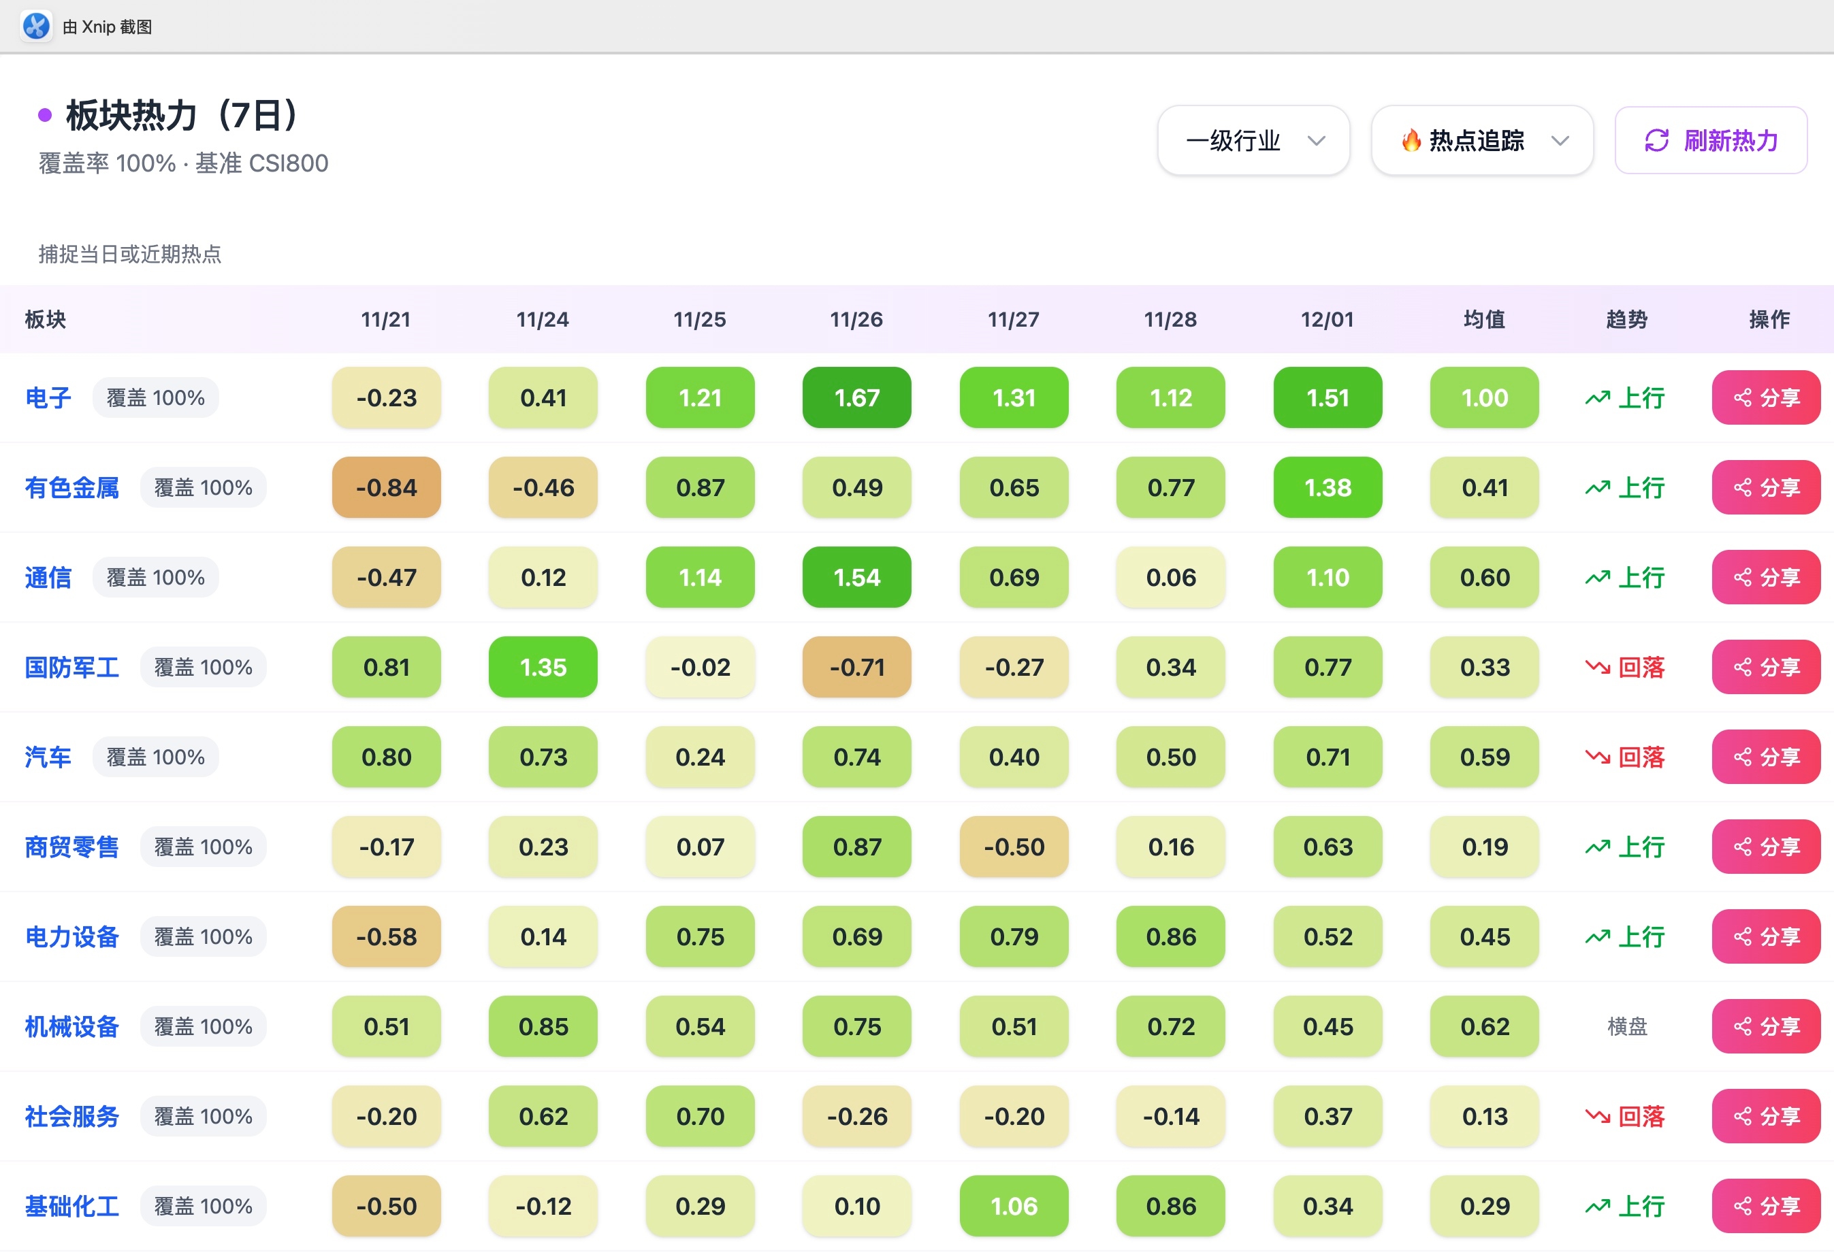The image size is (1834, 1259).
Task: Click the Xnip app icon in title bar
Action: coord(35,26)
